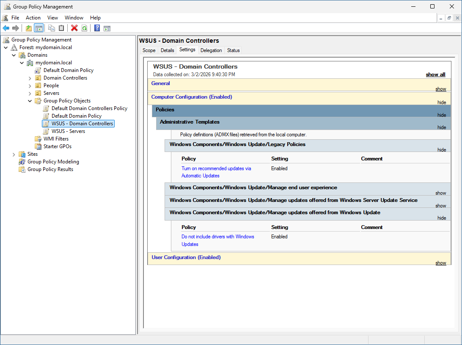The height and width of the screenshot is (345, 462).
Task: Collapse the mydomain.local domain node
Action: pyautogui.click(x=22, y=63)
